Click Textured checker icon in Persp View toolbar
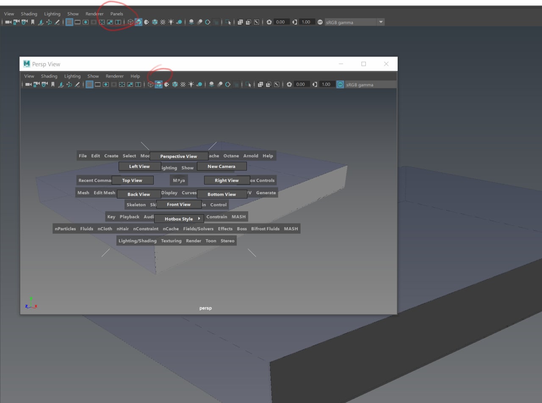The width and height of the screenshot is (542, 403). pyautogui.click(x=183, y=85)
